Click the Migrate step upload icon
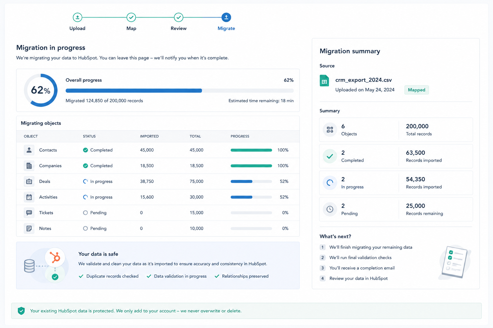This screenshot has height=328, width=493. 226,17
